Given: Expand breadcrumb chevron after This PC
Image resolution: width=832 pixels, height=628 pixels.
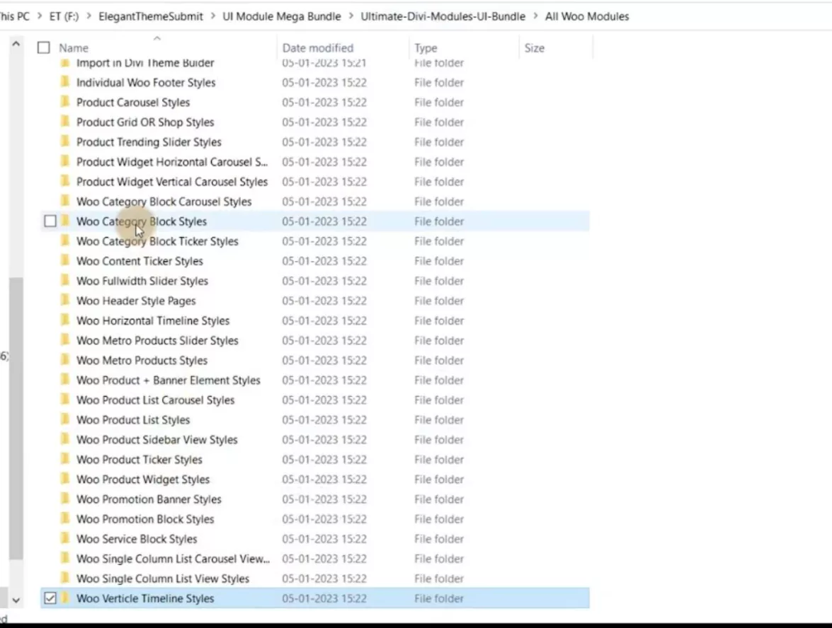Looking at the screenshot, I should point(40,16).
